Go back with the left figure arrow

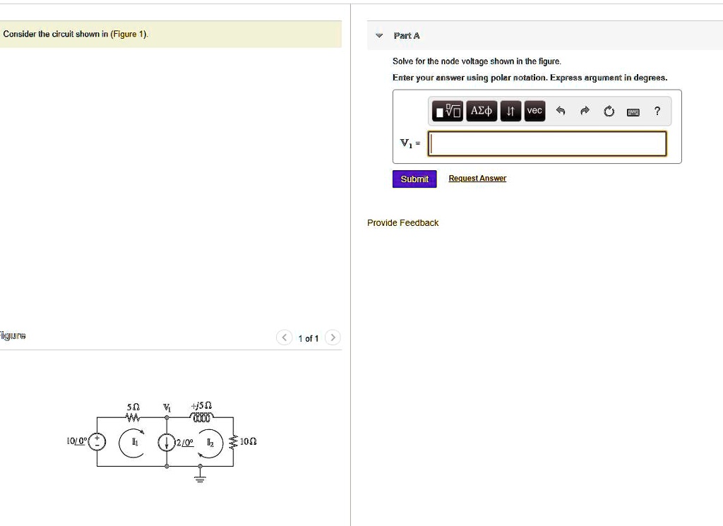(285, 337)
